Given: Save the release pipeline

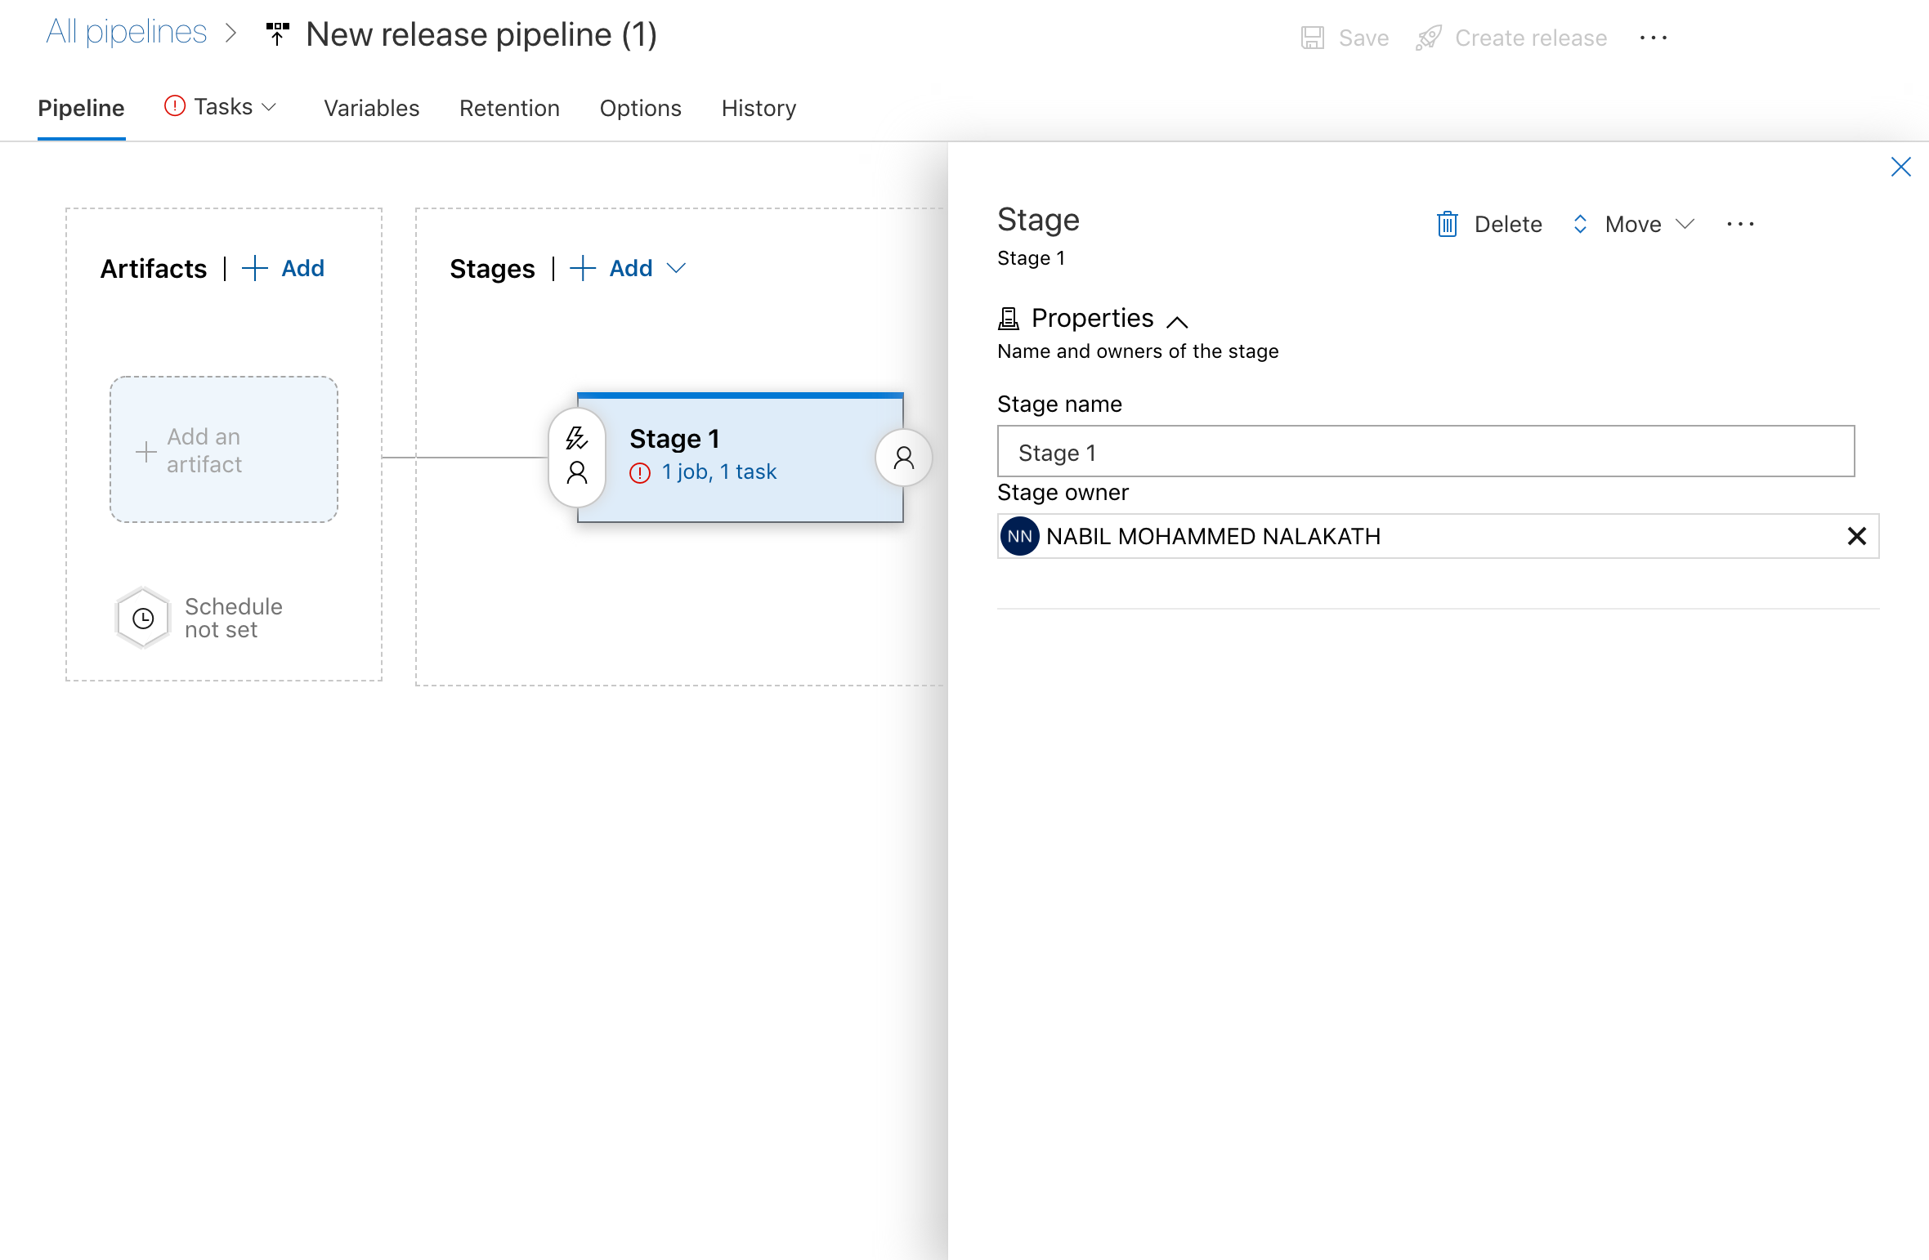Looking at the screenshot, I should pyautogui.click(x=1343, y=37).
